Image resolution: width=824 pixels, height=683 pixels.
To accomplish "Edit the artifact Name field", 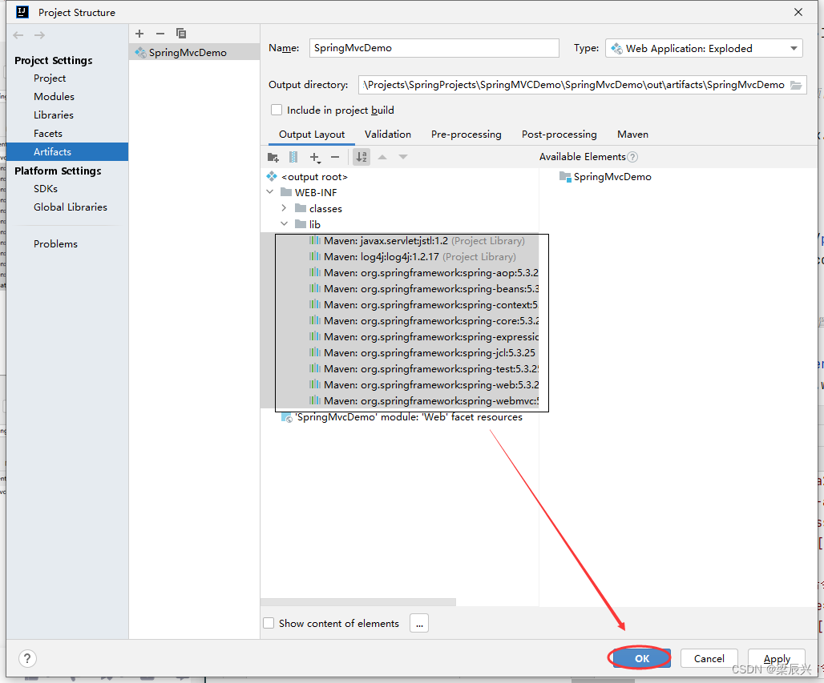I will 434,48.
